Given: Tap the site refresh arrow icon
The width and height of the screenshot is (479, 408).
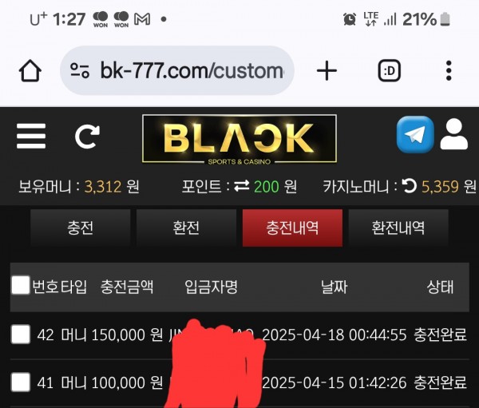Looking at the screenshot, I should 87,137.
